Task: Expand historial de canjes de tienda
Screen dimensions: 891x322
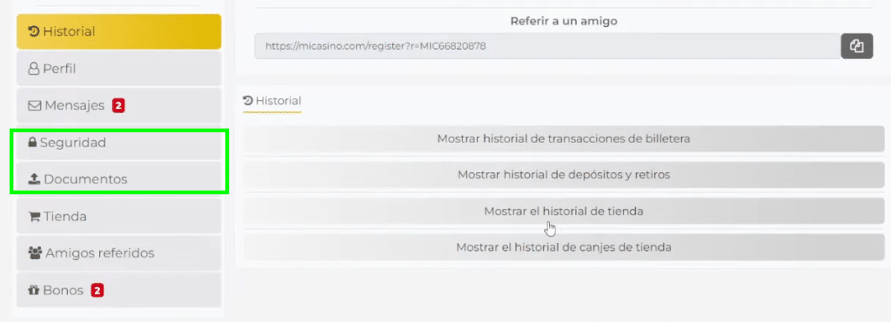Action: (x=564, y=248)
